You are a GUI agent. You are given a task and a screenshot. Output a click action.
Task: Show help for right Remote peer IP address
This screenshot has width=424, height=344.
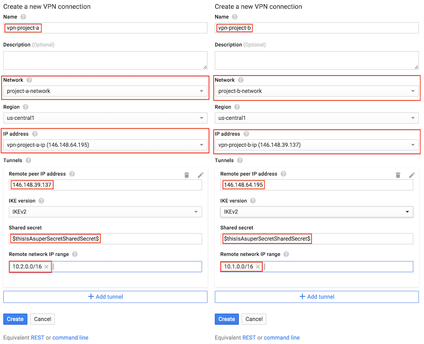tap(283, 174)
